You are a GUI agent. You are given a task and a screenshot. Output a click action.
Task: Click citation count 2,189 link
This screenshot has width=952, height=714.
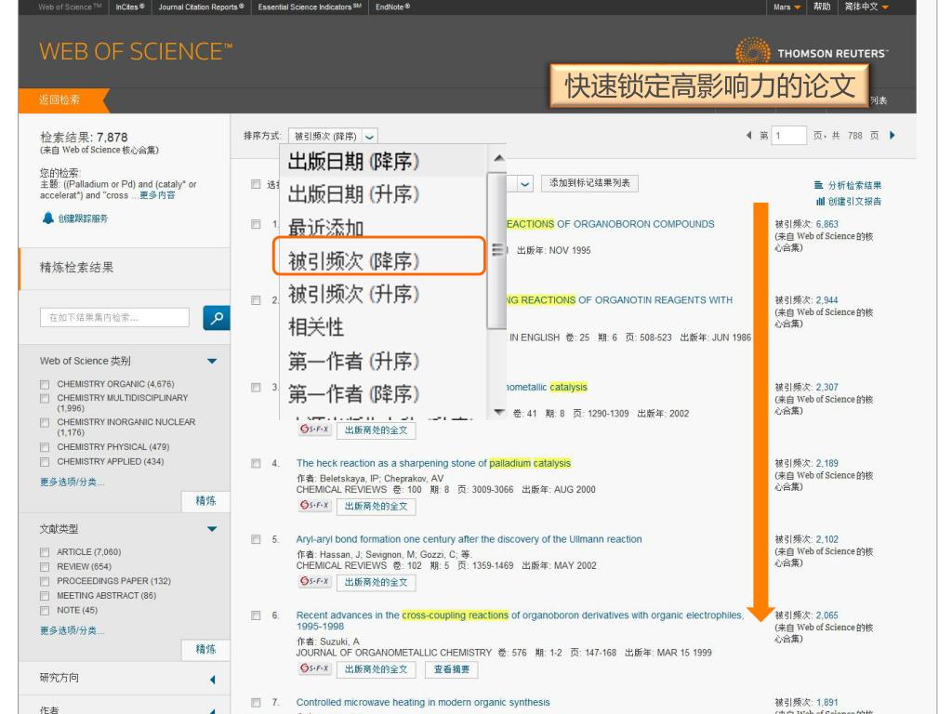(x=826, y=463)
